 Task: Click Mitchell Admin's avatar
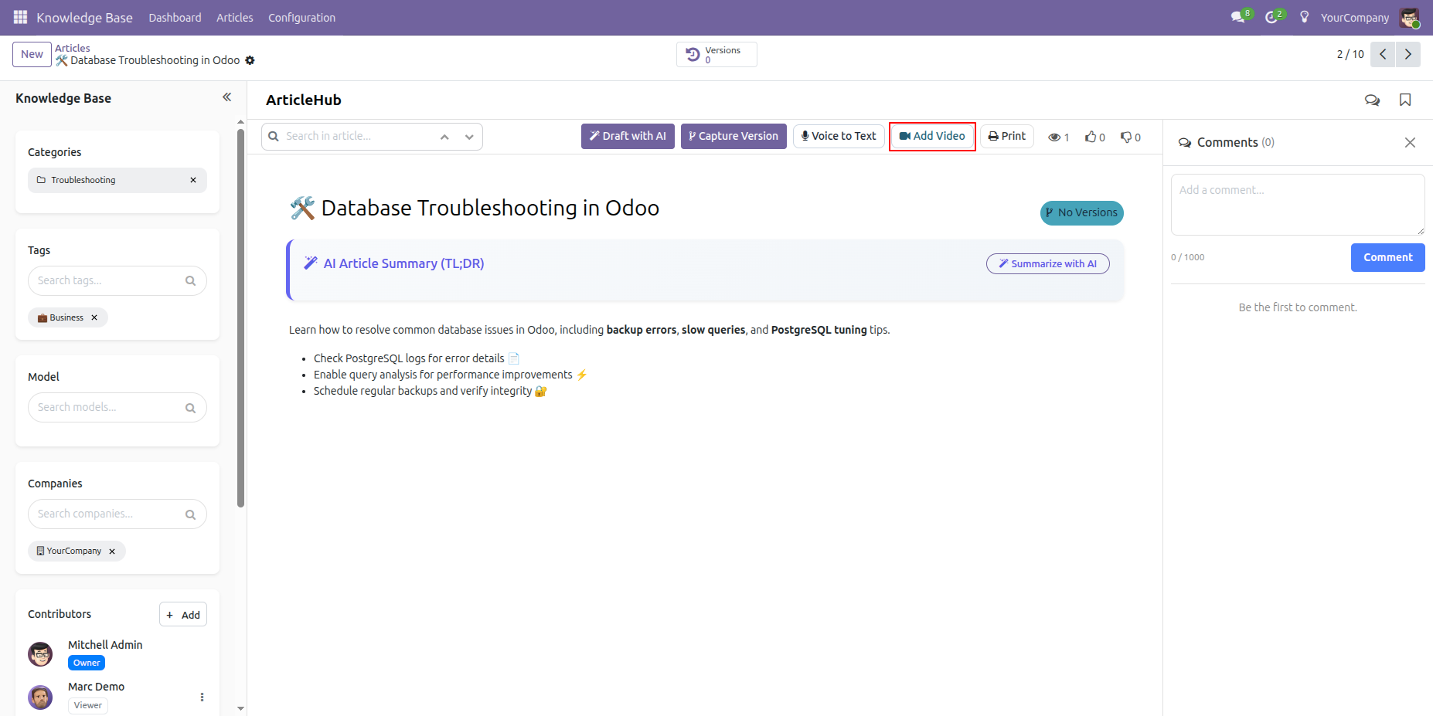click(x=40, y=654)
